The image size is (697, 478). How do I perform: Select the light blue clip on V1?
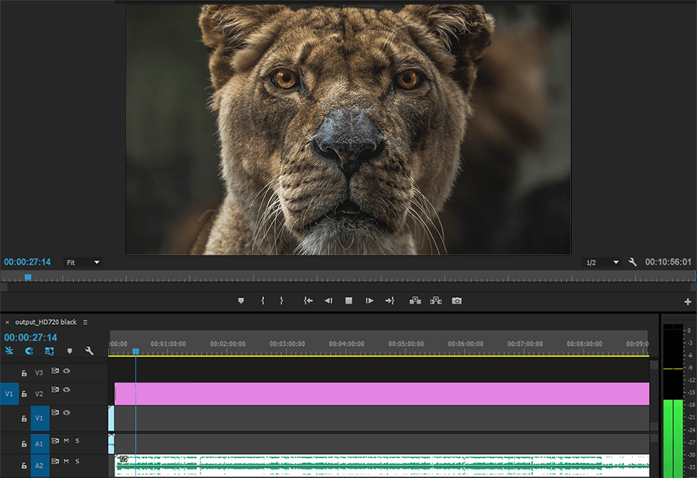pyautogui.click(x=111, y=418)
